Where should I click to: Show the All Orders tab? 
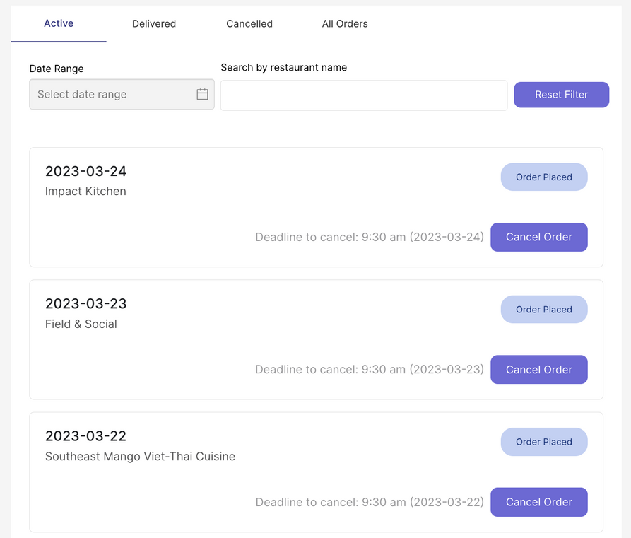coord(345,24)
